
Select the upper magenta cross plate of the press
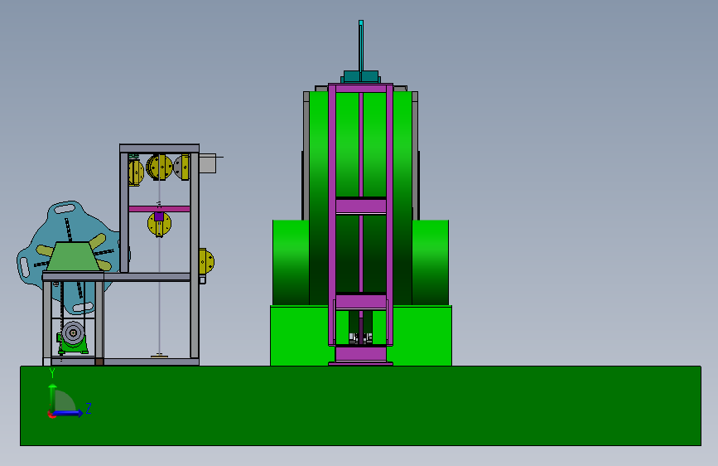coord(361,206)
